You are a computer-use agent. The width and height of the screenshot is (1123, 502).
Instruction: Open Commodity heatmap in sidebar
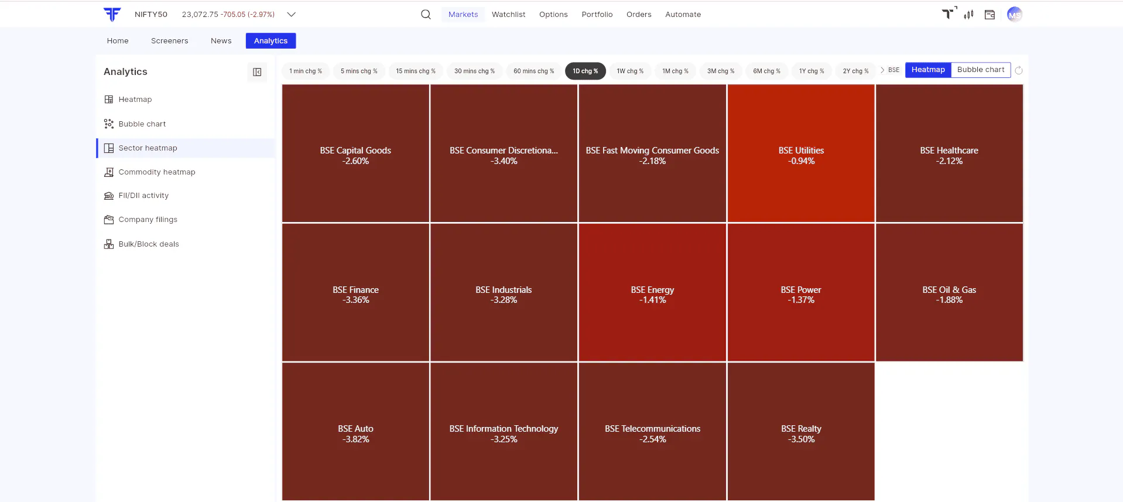tap(186, 172)
